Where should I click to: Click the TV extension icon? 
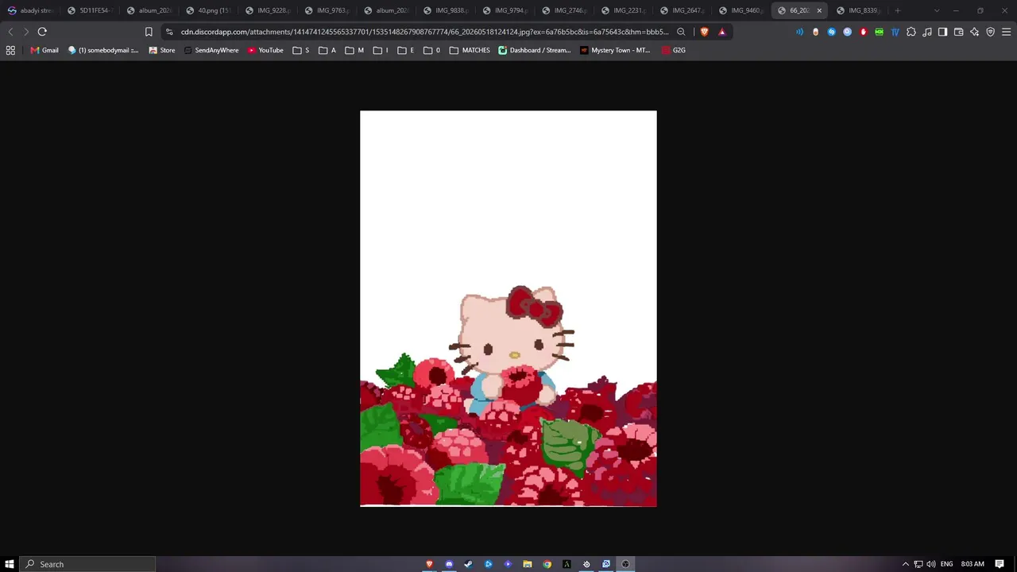click(x=895, y=32)
